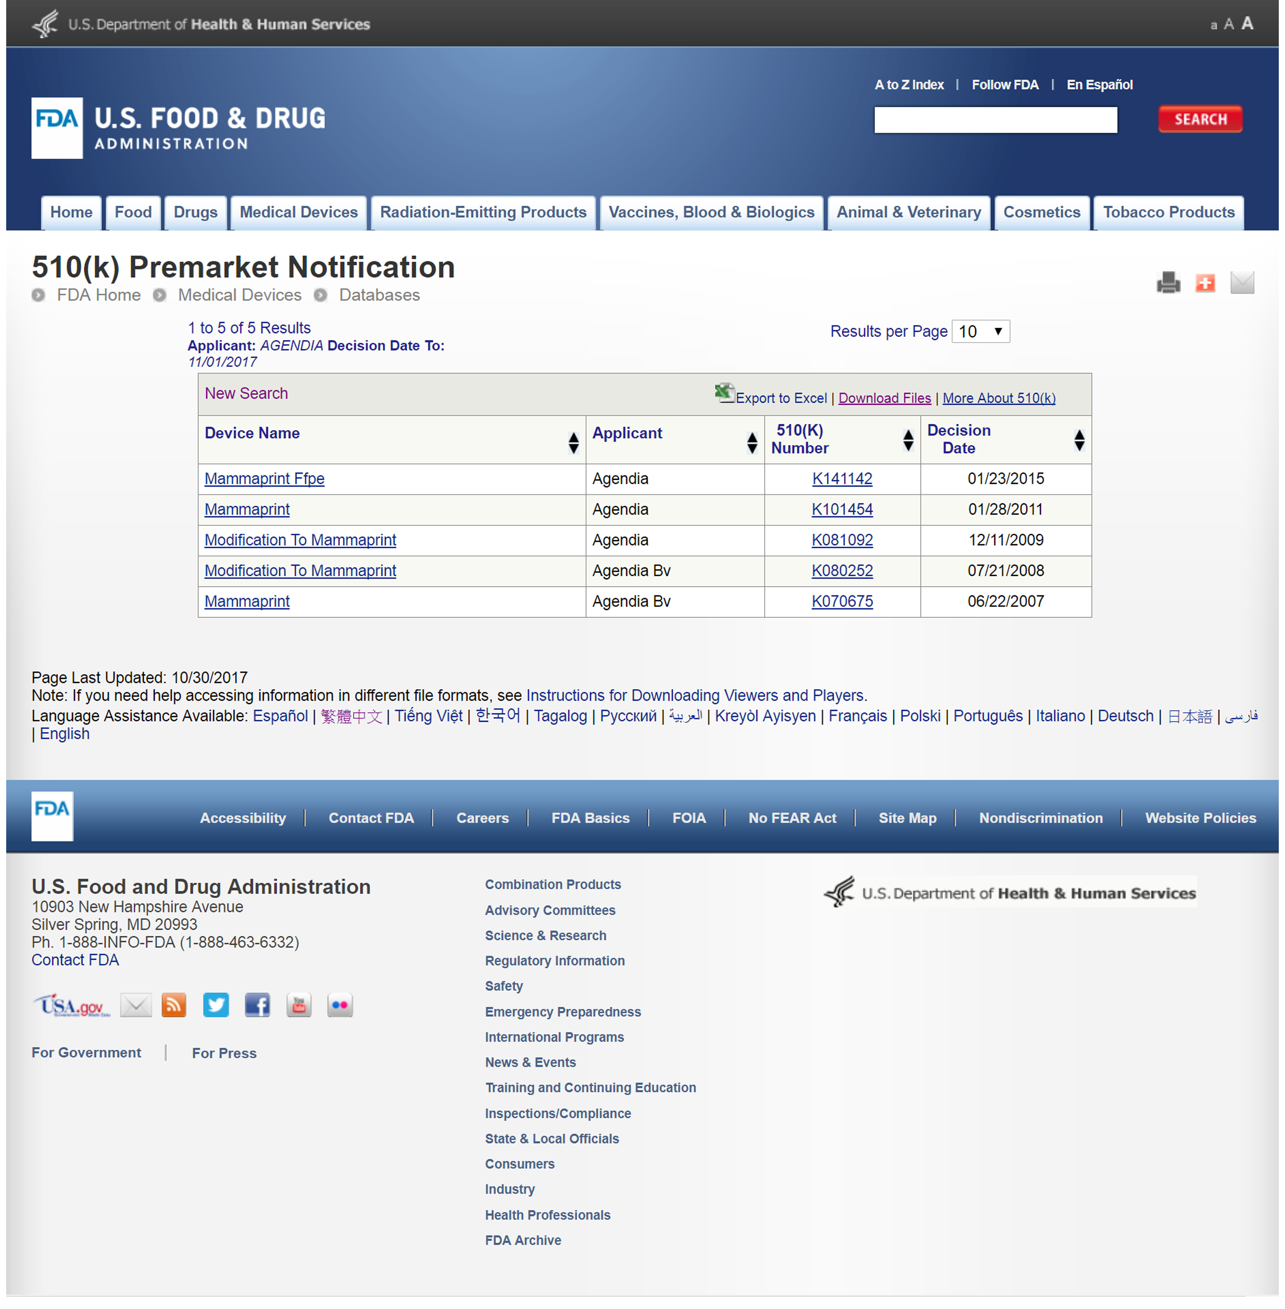Open the YouTube icon

coord(299,1005)
